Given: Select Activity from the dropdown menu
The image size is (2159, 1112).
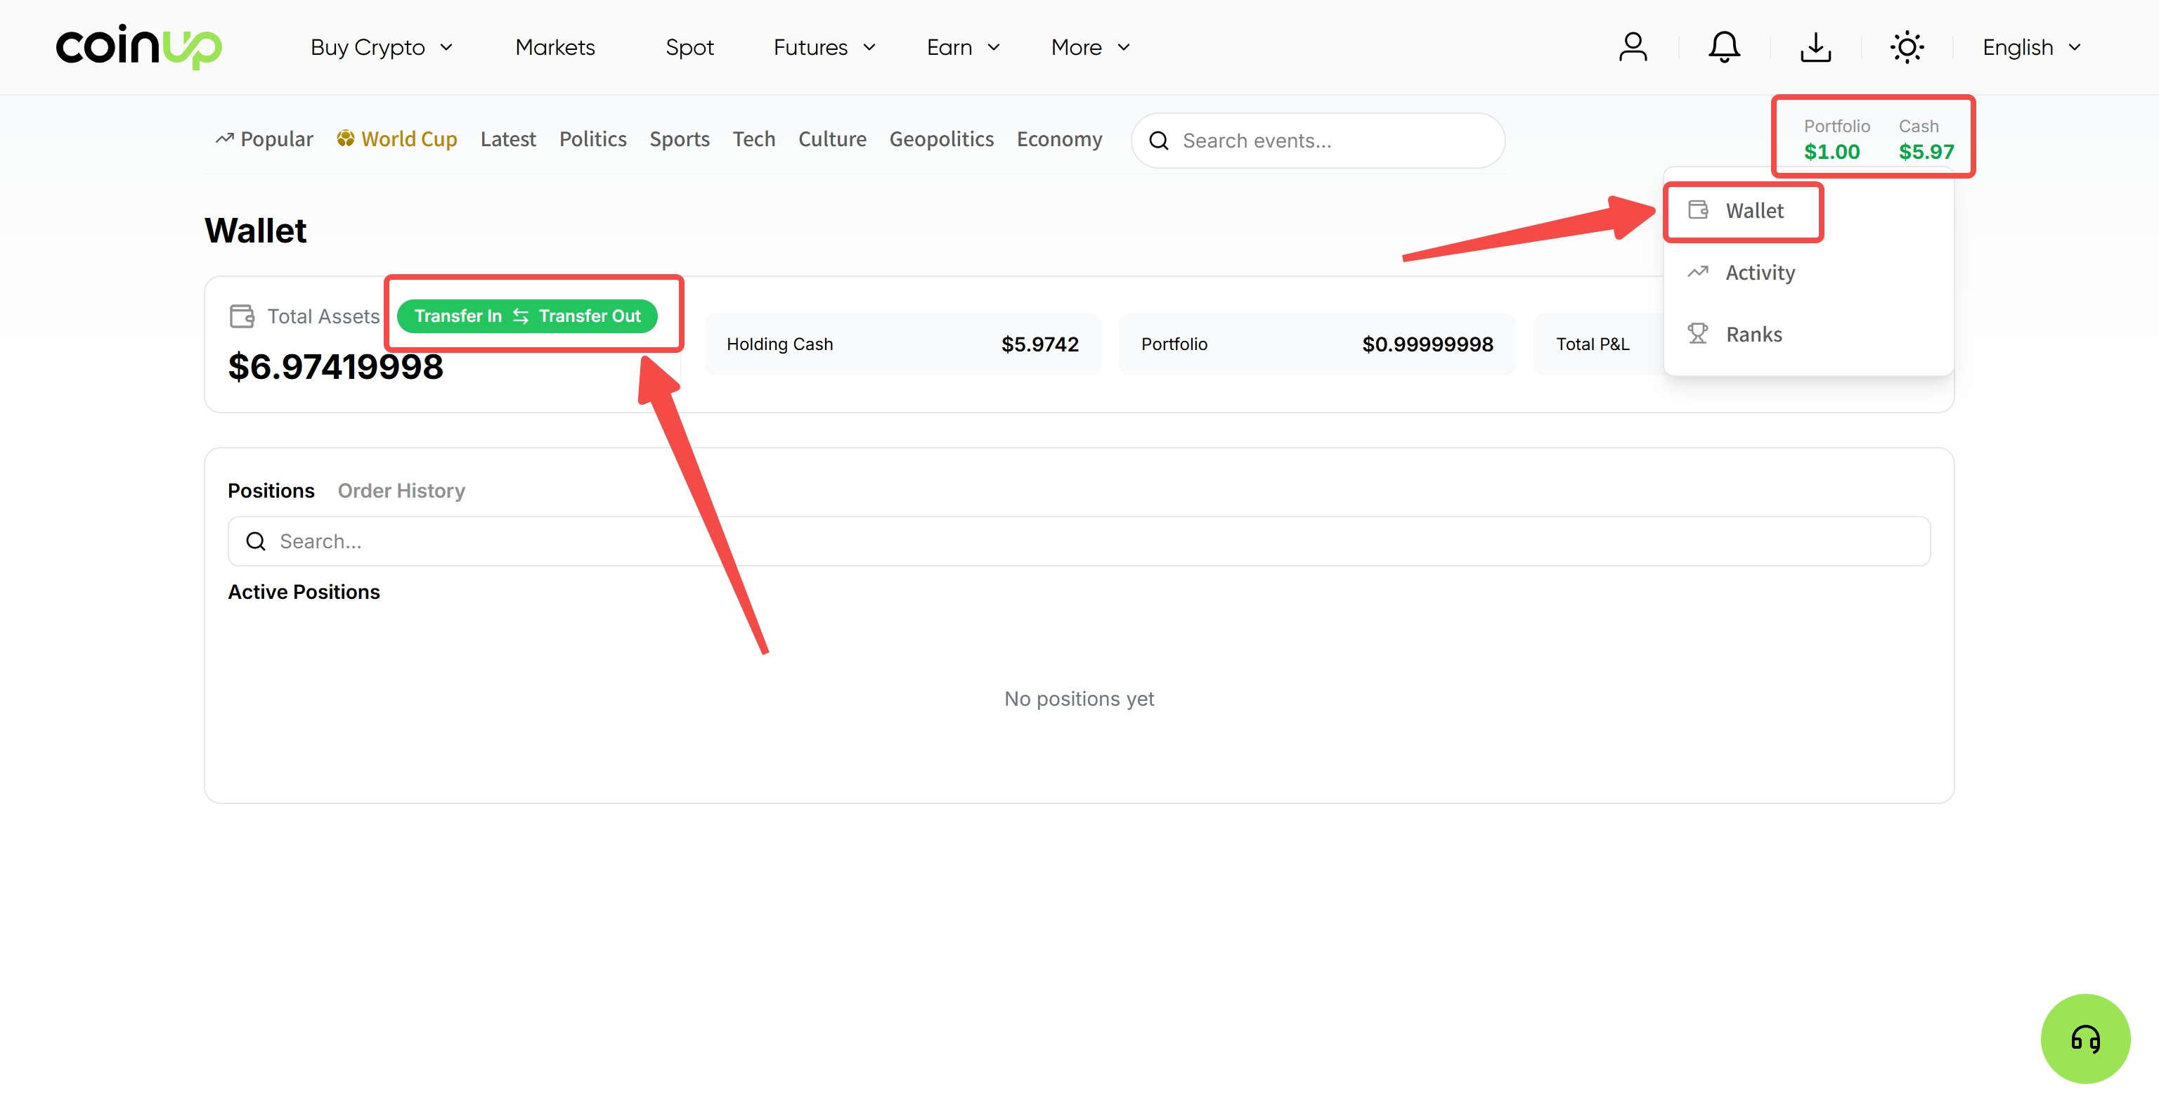Looking at the screenshot, I should (x=1808, y=272).
